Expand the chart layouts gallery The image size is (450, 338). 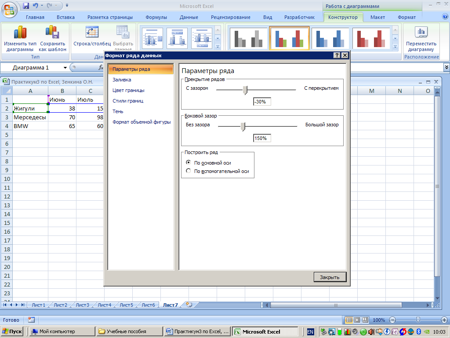point(218,46)
